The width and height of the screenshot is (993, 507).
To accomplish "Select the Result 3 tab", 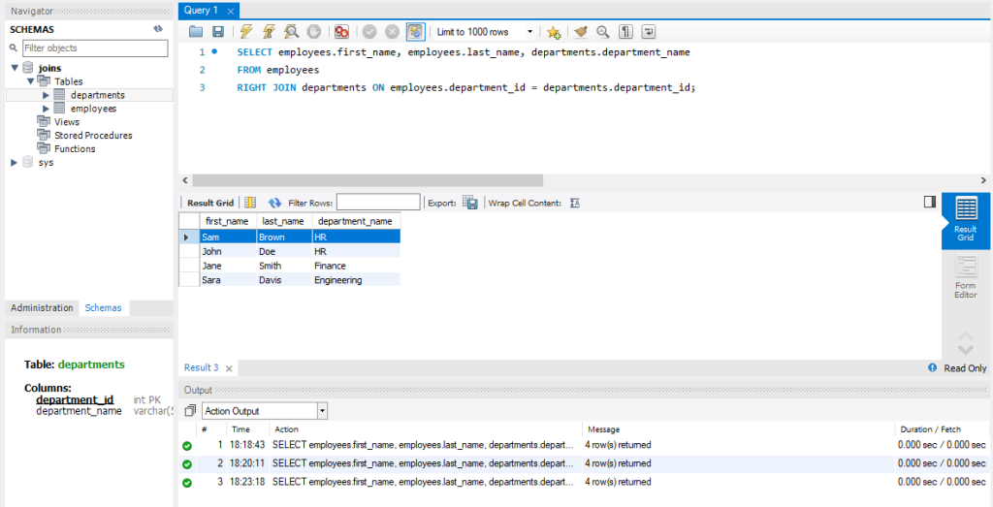I will tap(202, 367).
